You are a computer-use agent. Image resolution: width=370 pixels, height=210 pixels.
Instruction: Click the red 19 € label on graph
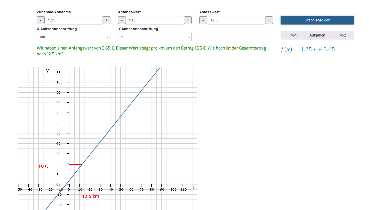click(x=43, y=166)
